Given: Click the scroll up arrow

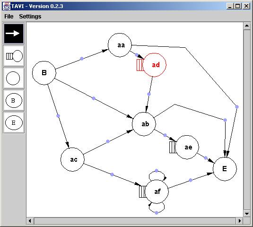Looking at the screenshot, I should (247, 26).
